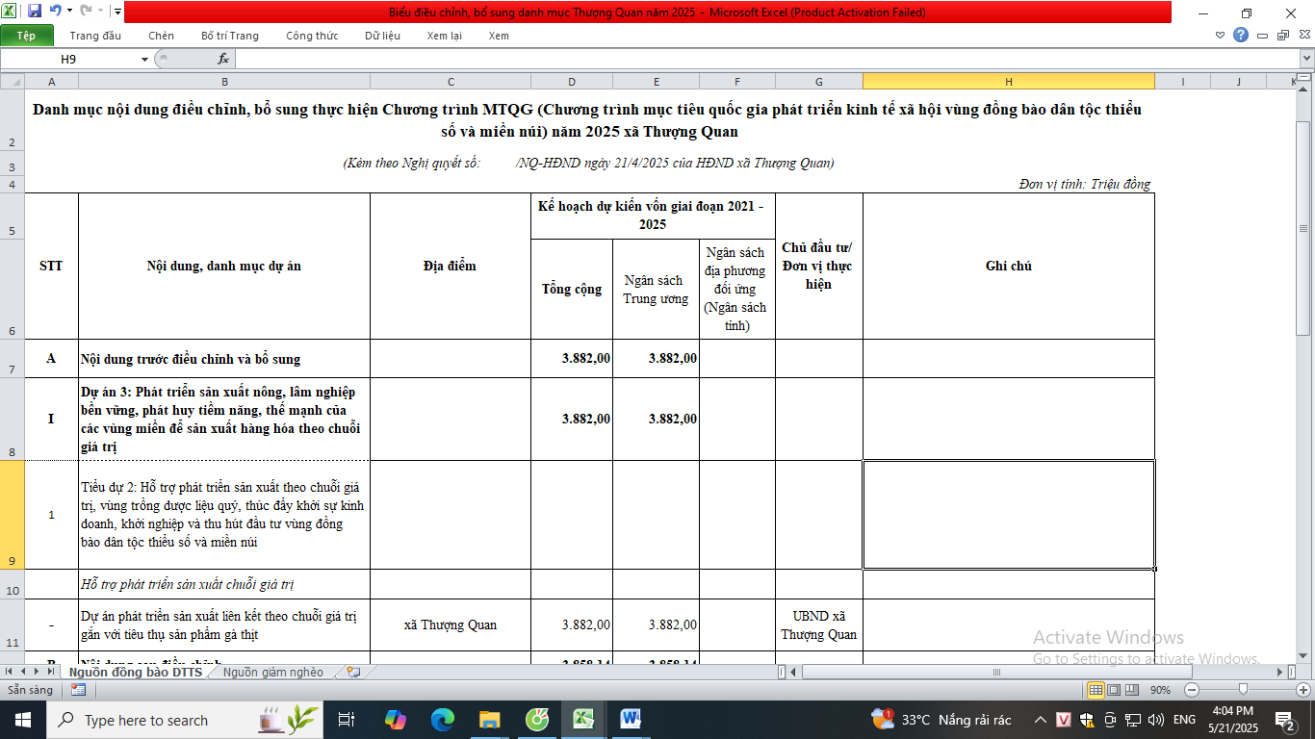Open Excel Help question mark icon
Image resolution: width=1315 pixels, height=739 pixels.
pyautogui.click(x=1241, y=36)
